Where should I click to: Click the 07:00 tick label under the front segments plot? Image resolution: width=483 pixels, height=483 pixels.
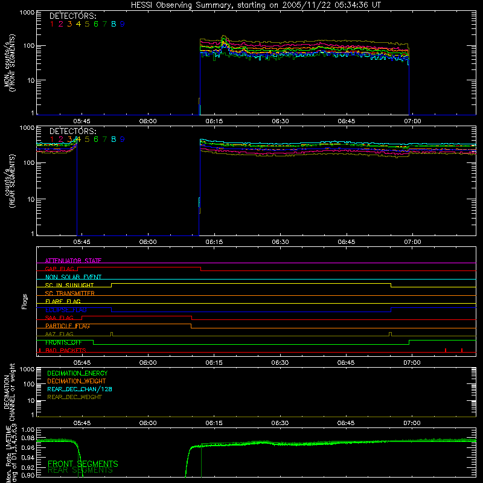click(x=412, y=121)
